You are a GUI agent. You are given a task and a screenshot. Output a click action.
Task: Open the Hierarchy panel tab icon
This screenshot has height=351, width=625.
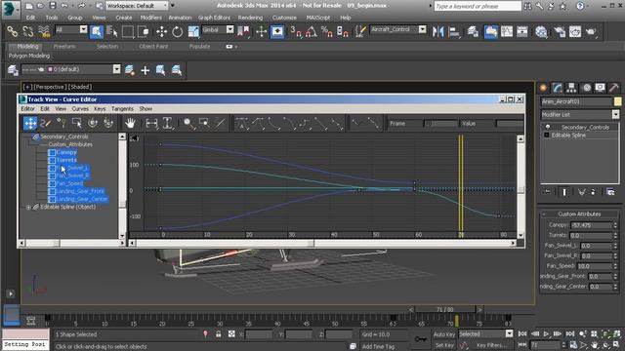click(x=571, y=88)
